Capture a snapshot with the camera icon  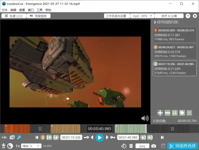coord(153,146)
